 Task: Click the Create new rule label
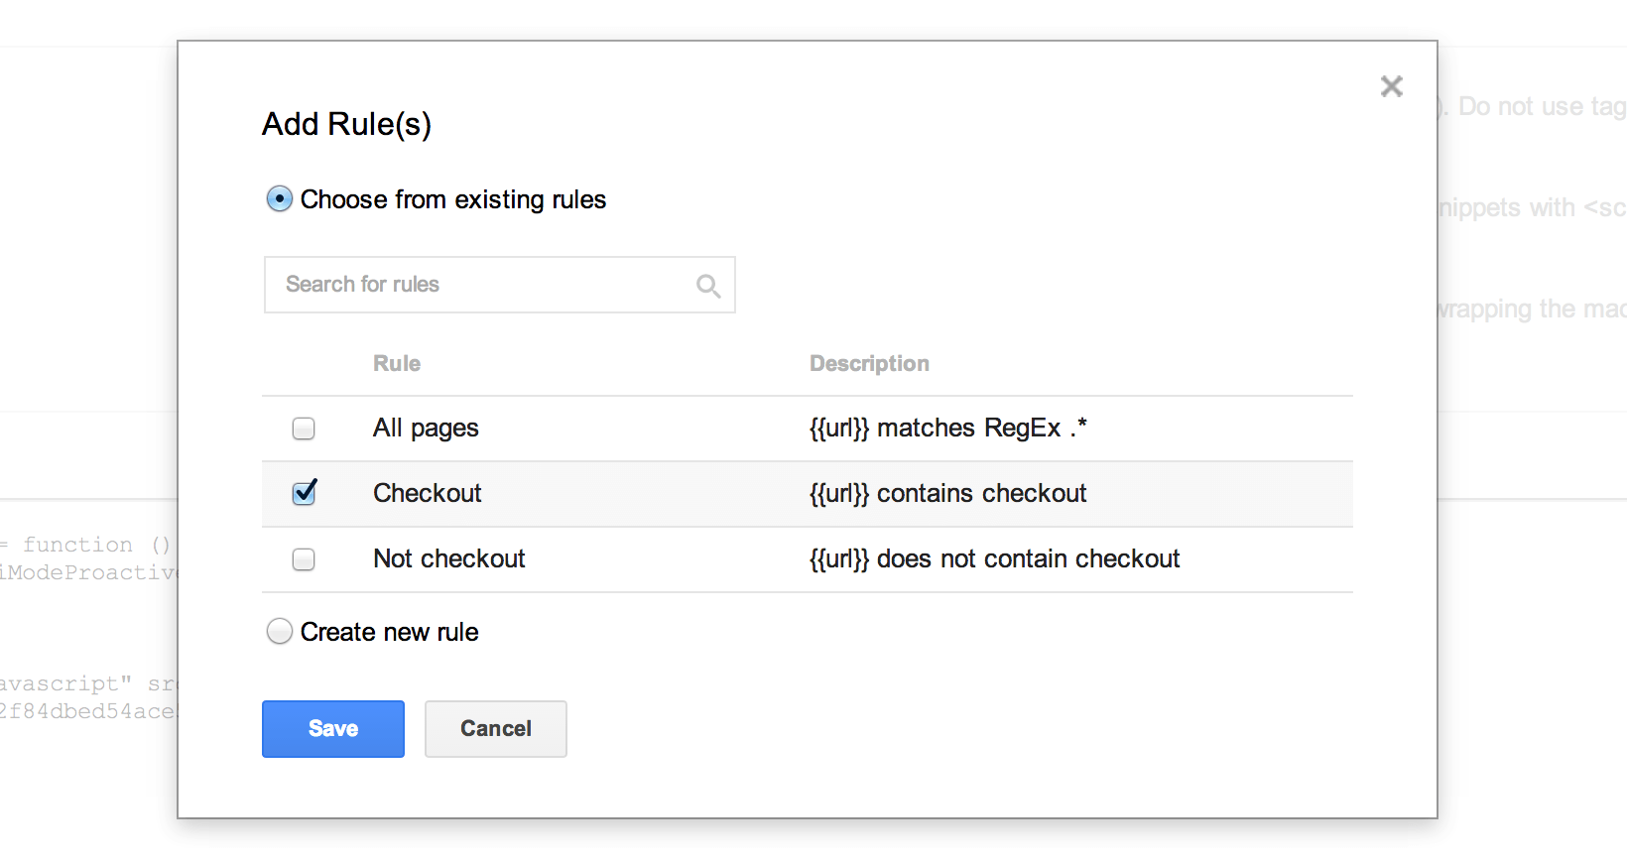point(390,632)
